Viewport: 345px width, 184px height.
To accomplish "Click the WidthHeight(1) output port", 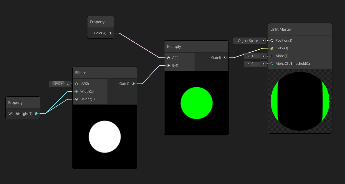I will click(x=36, y=113).
